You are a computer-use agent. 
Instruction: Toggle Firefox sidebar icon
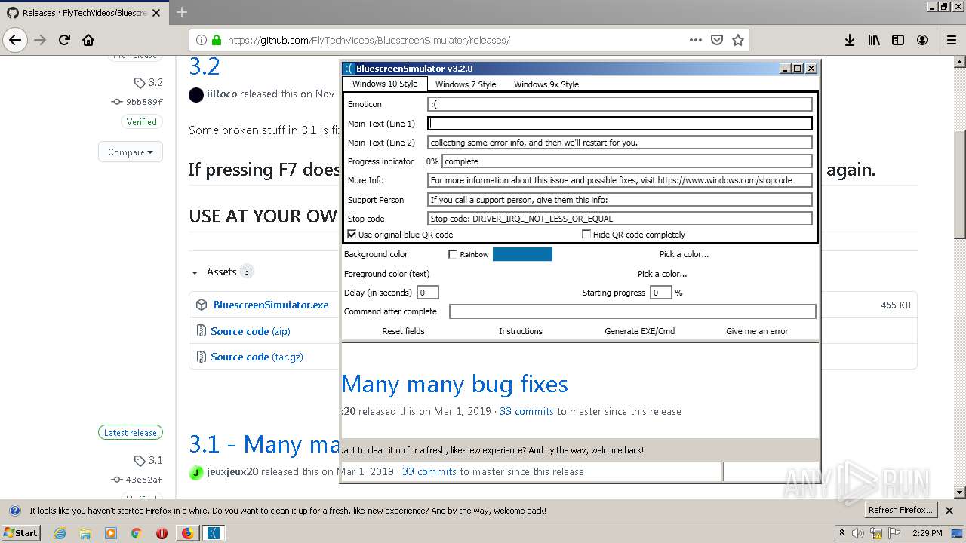click(x=898, y=40)
